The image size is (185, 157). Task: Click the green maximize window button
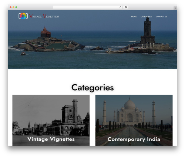tap(16, 7)
